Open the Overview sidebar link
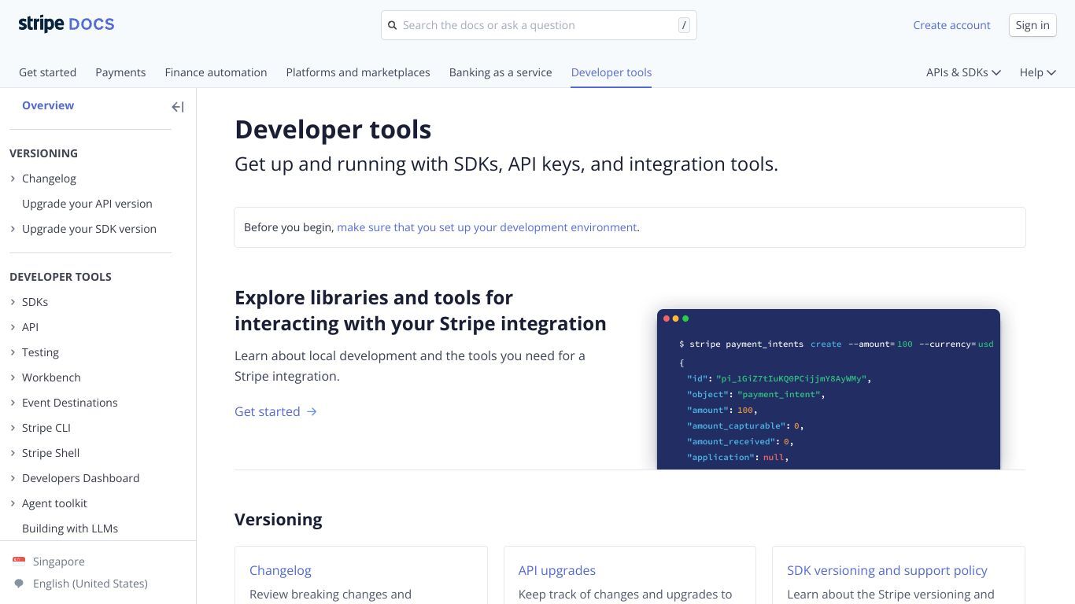Screen dimensions: 1075x604 coord(48,105)
